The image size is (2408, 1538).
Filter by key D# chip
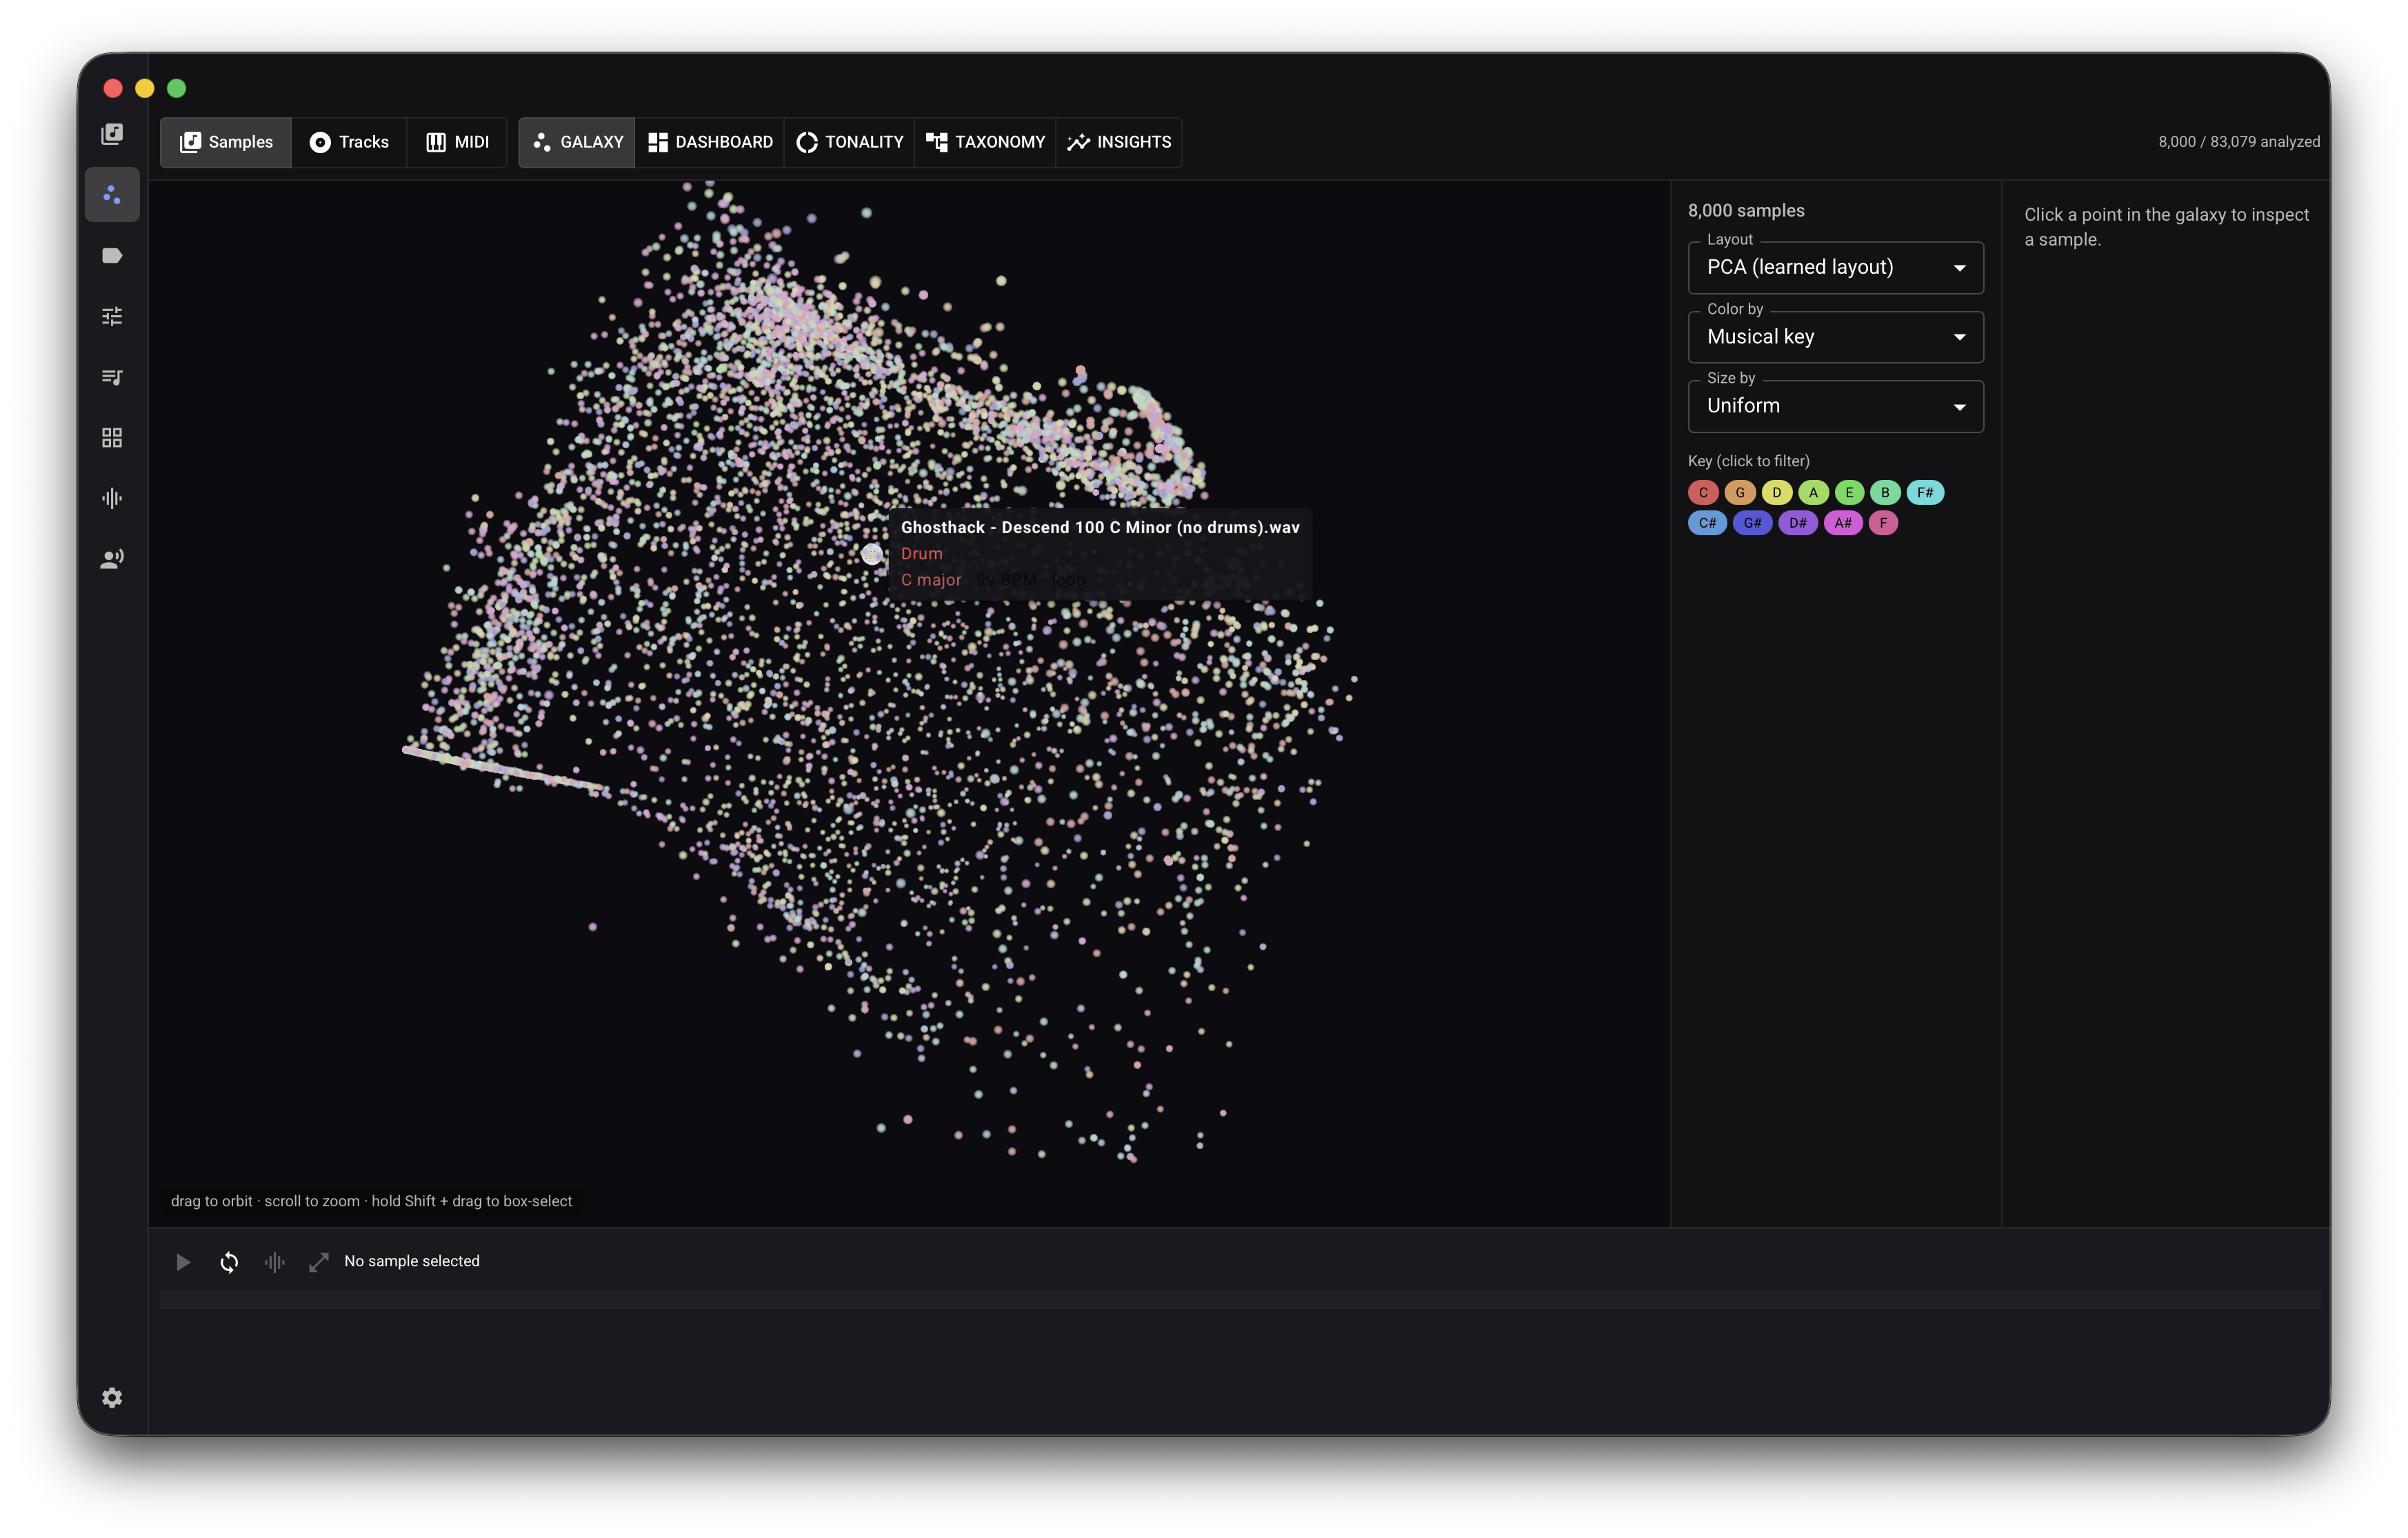pos(1797,523)
